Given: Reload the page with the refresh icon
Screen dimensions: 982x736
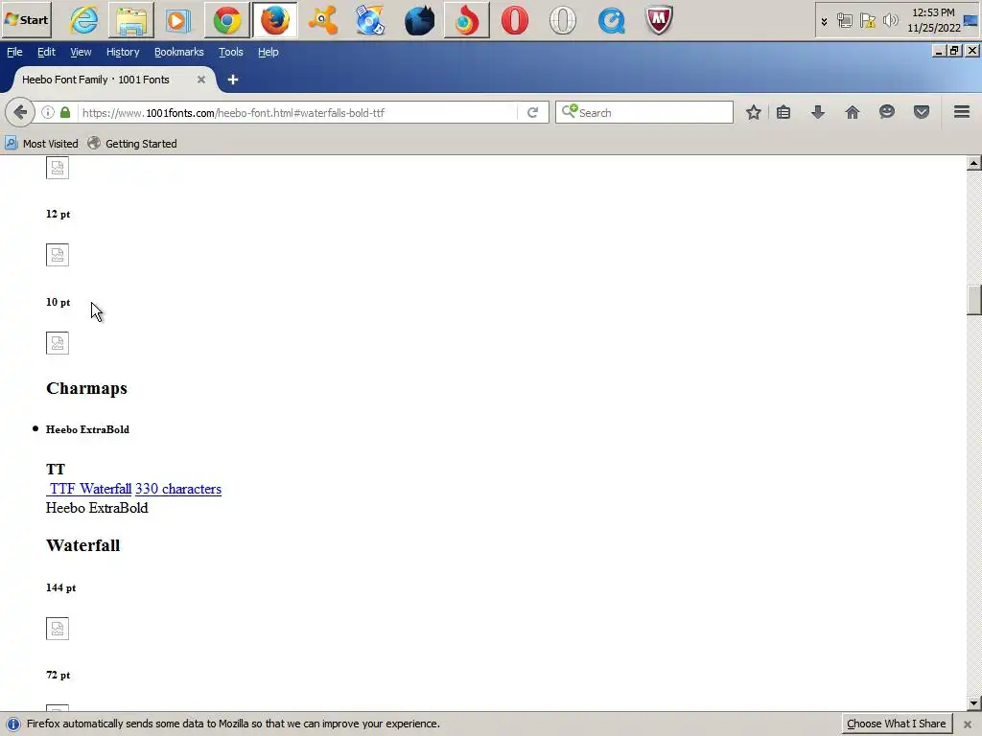Looking at the screenshot, I should click(x=533, y=113).
